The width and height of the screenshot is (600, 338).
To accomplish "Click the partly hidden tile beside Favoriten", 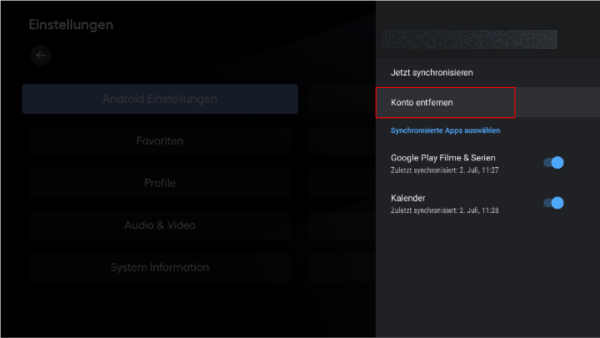I will 342,141.
